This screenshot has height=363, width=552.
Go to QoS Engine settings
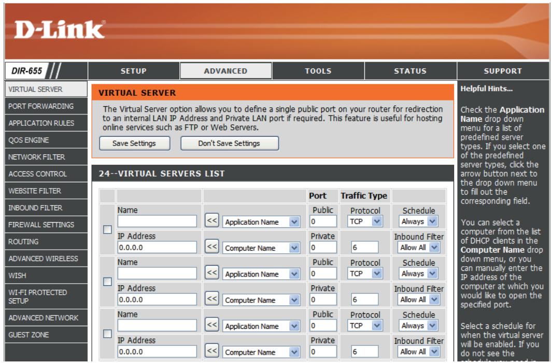coord(46,140)
